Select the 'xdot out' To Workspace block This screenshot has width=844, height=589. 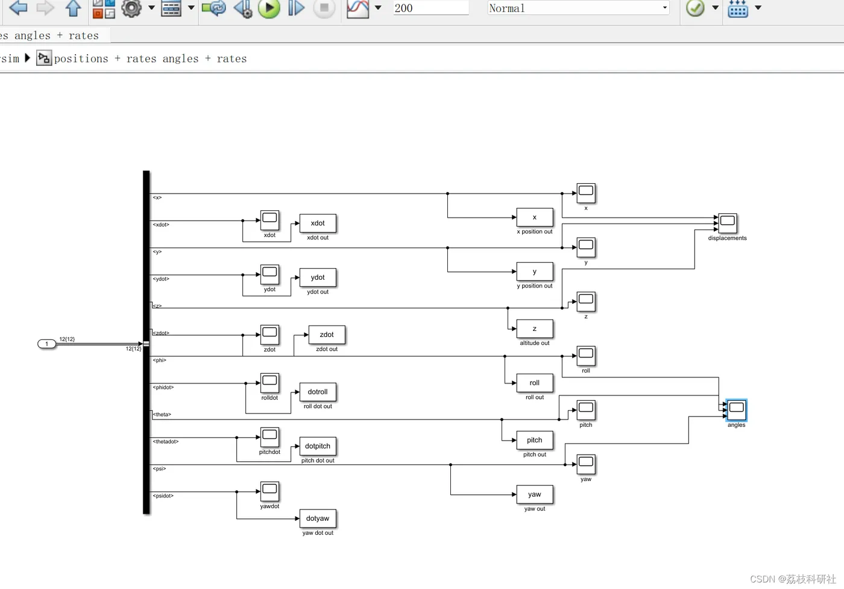coord(318,223)
